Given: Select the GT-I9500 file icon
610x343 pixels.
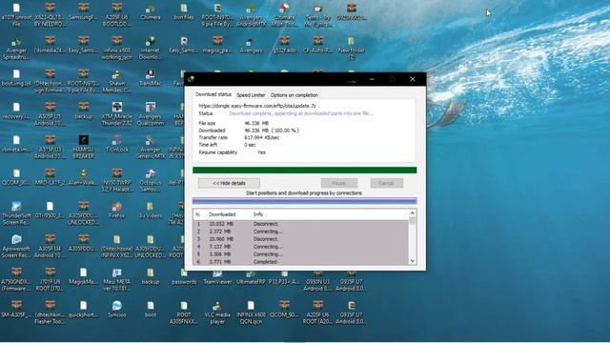Looking at the screenshot, I should 50,210.
